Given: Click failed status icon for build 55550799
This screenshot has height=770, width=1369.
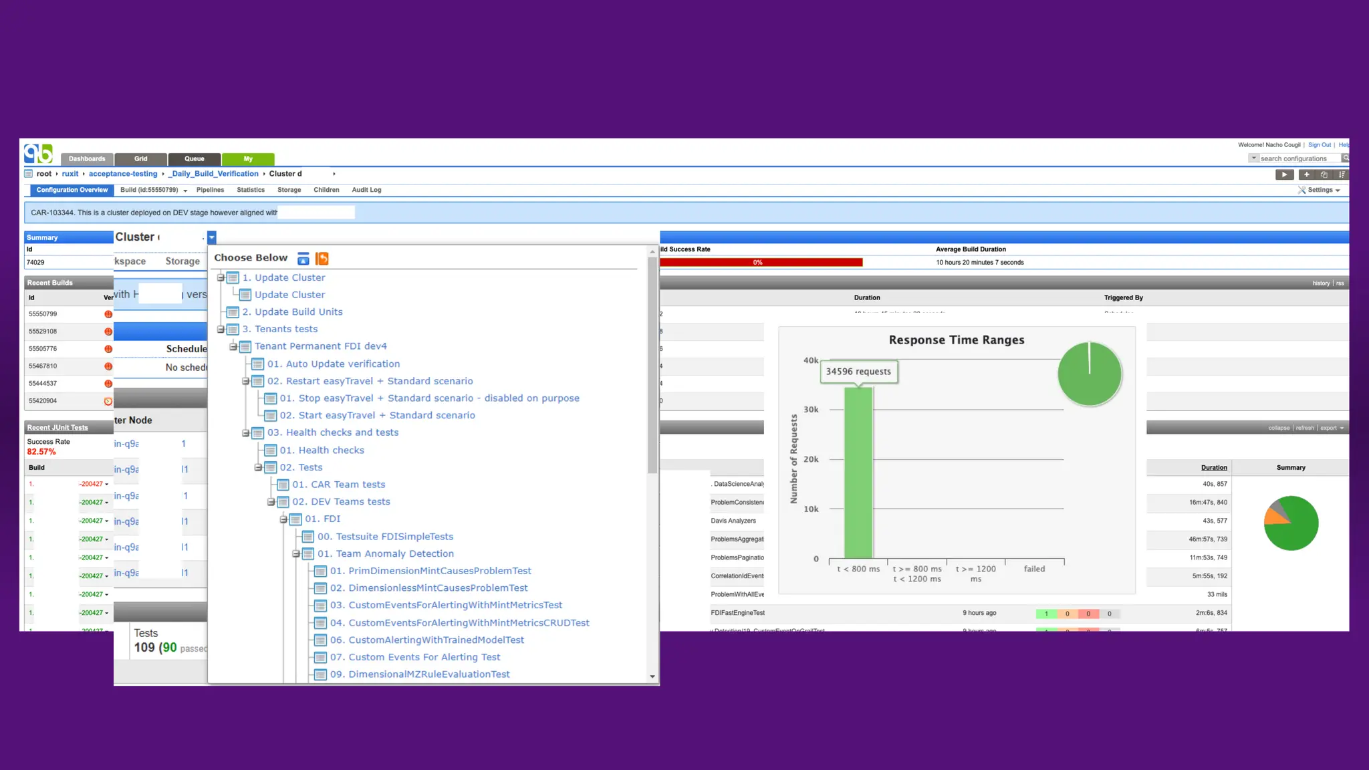Looking at the screenshot, I should click(108, 314).
